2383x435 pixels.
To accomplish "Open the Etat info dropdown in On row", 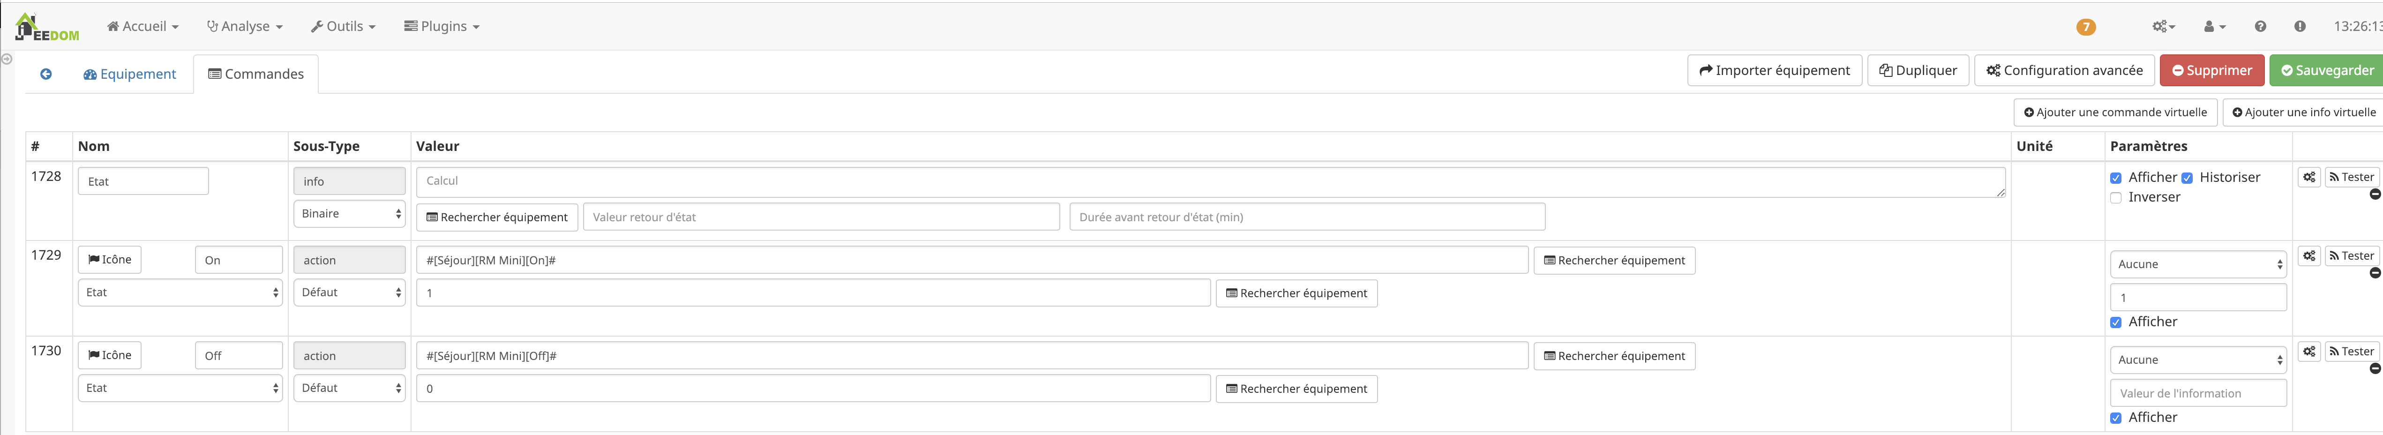I will 180,292.
